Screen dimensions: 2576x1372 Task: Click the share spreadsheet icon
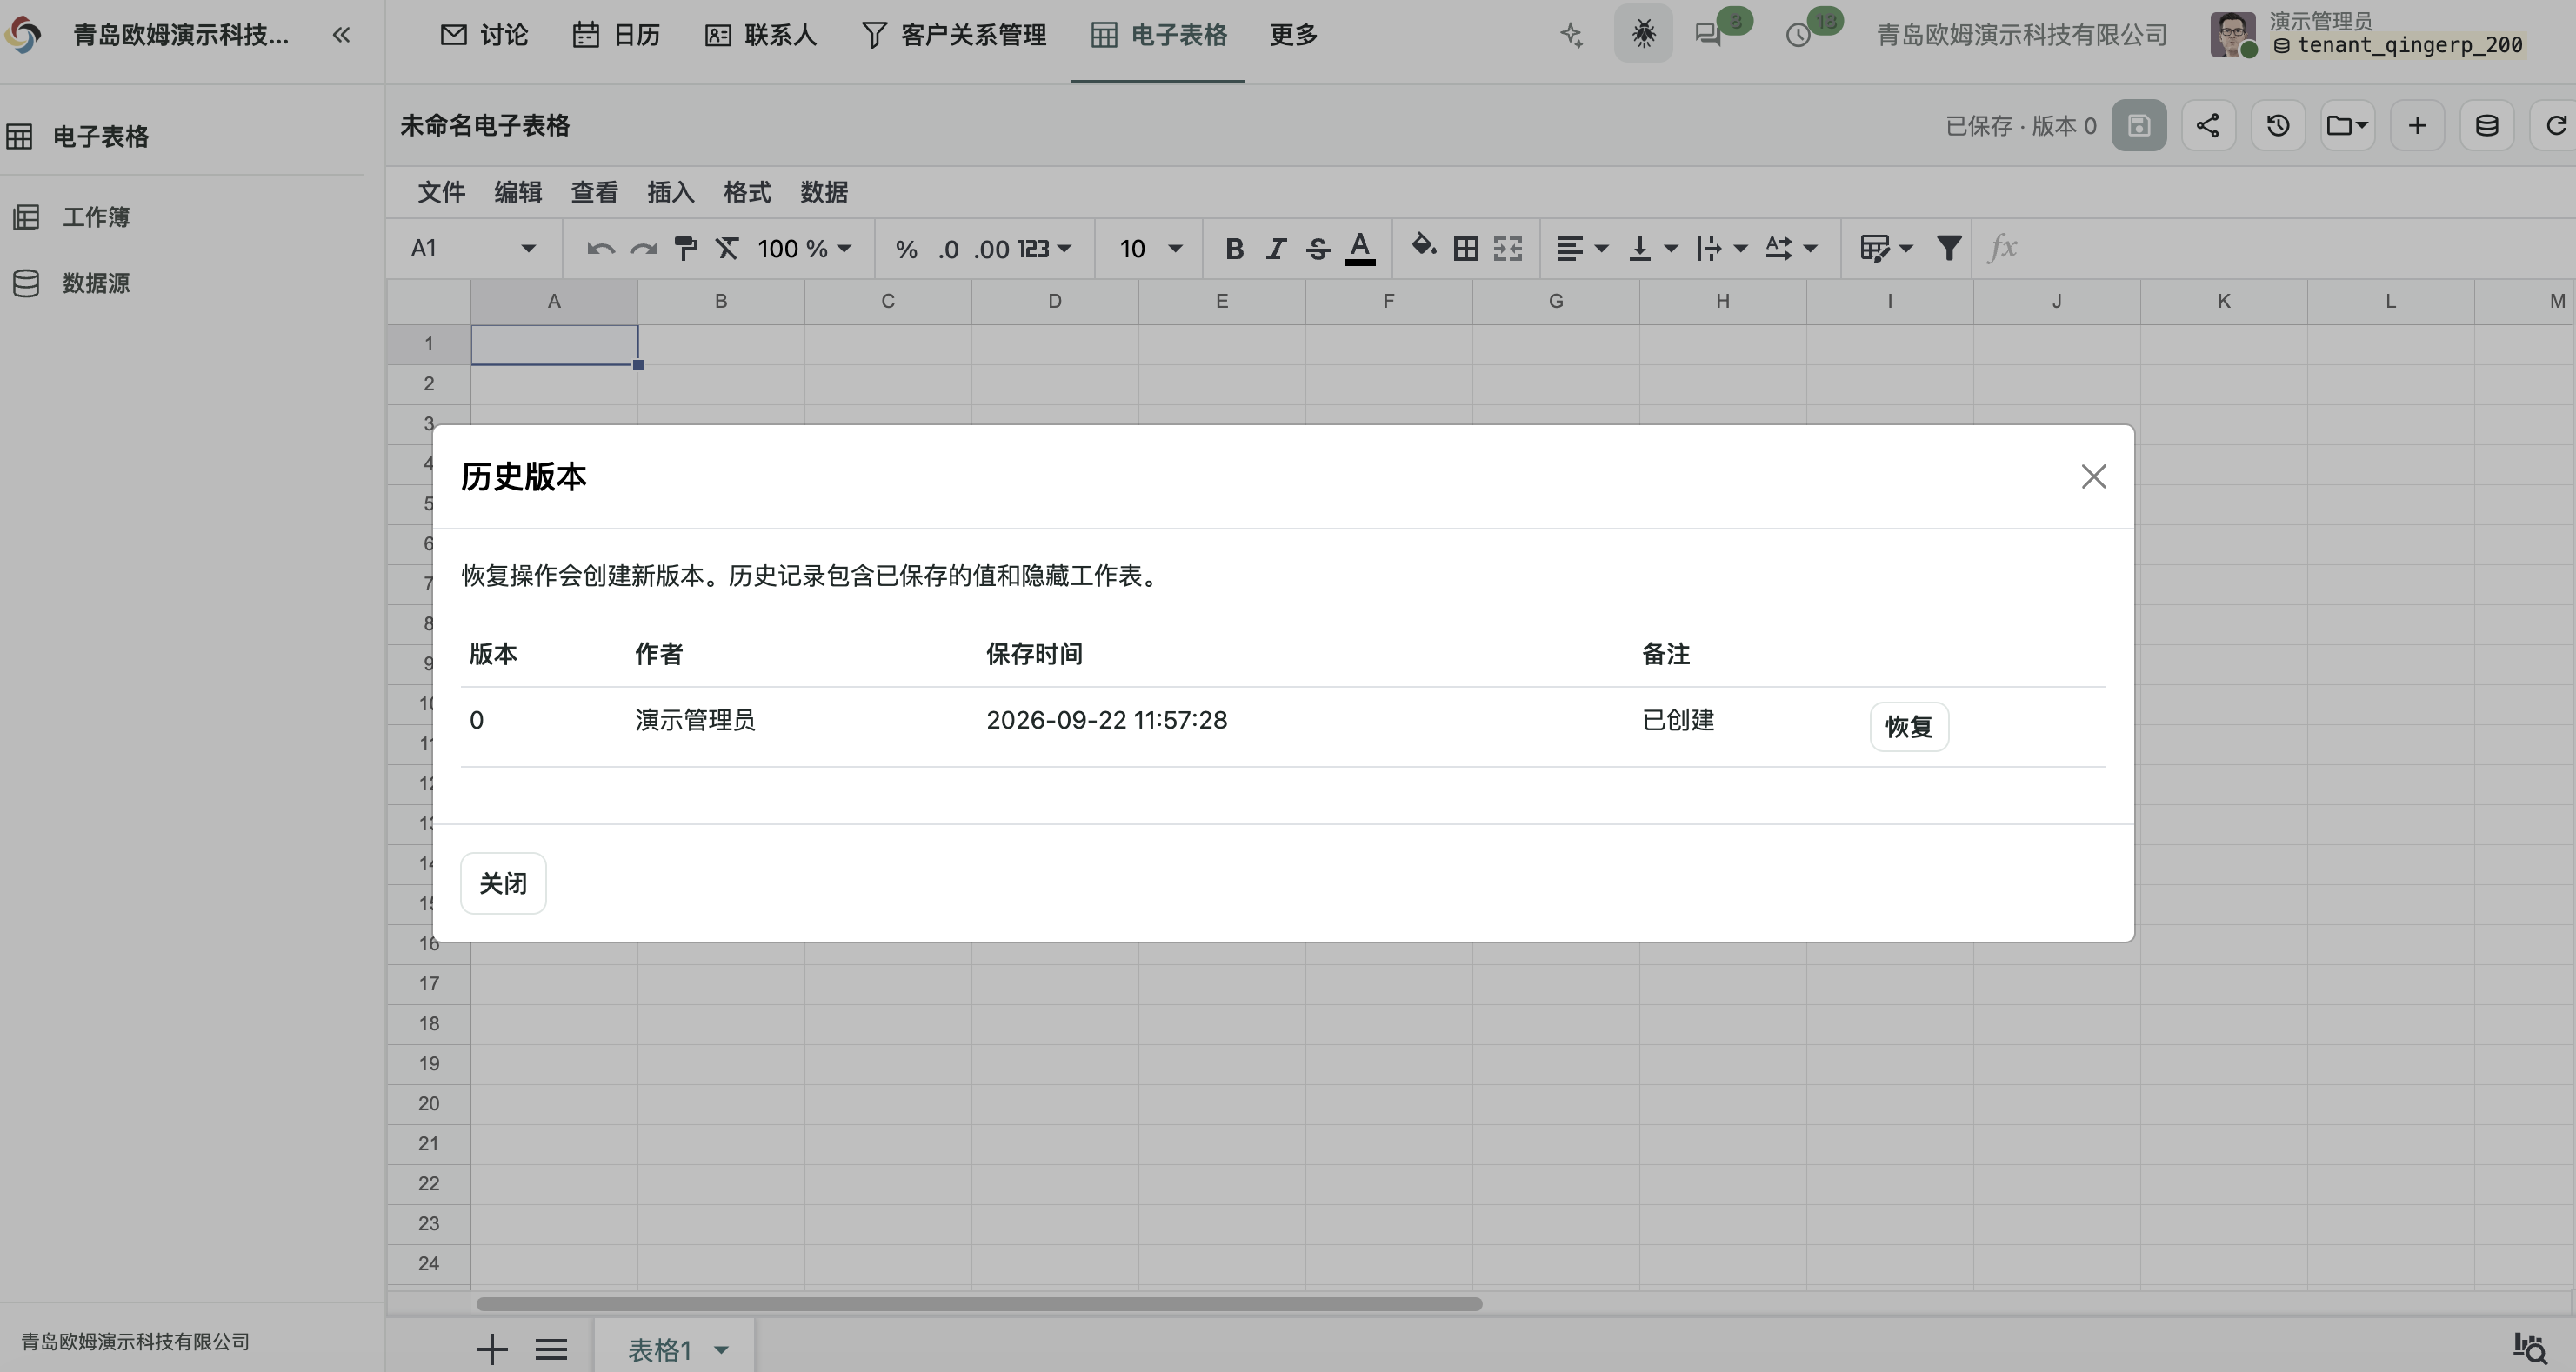(2208, 125)
